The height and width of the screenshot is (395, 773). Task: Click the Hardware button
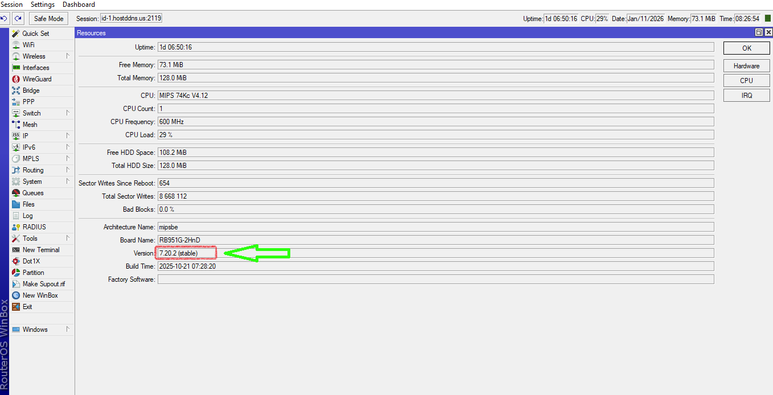coord(746,66)
